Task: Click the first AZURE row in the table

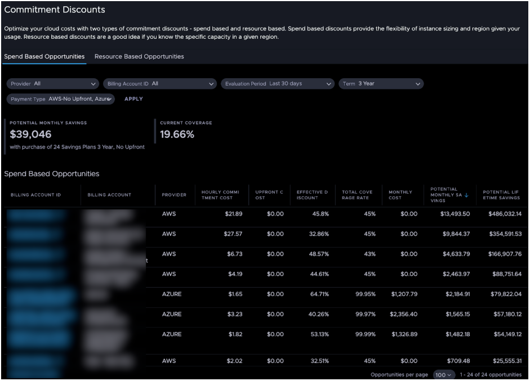Action: pyautogui.click(x=265, y=294)
